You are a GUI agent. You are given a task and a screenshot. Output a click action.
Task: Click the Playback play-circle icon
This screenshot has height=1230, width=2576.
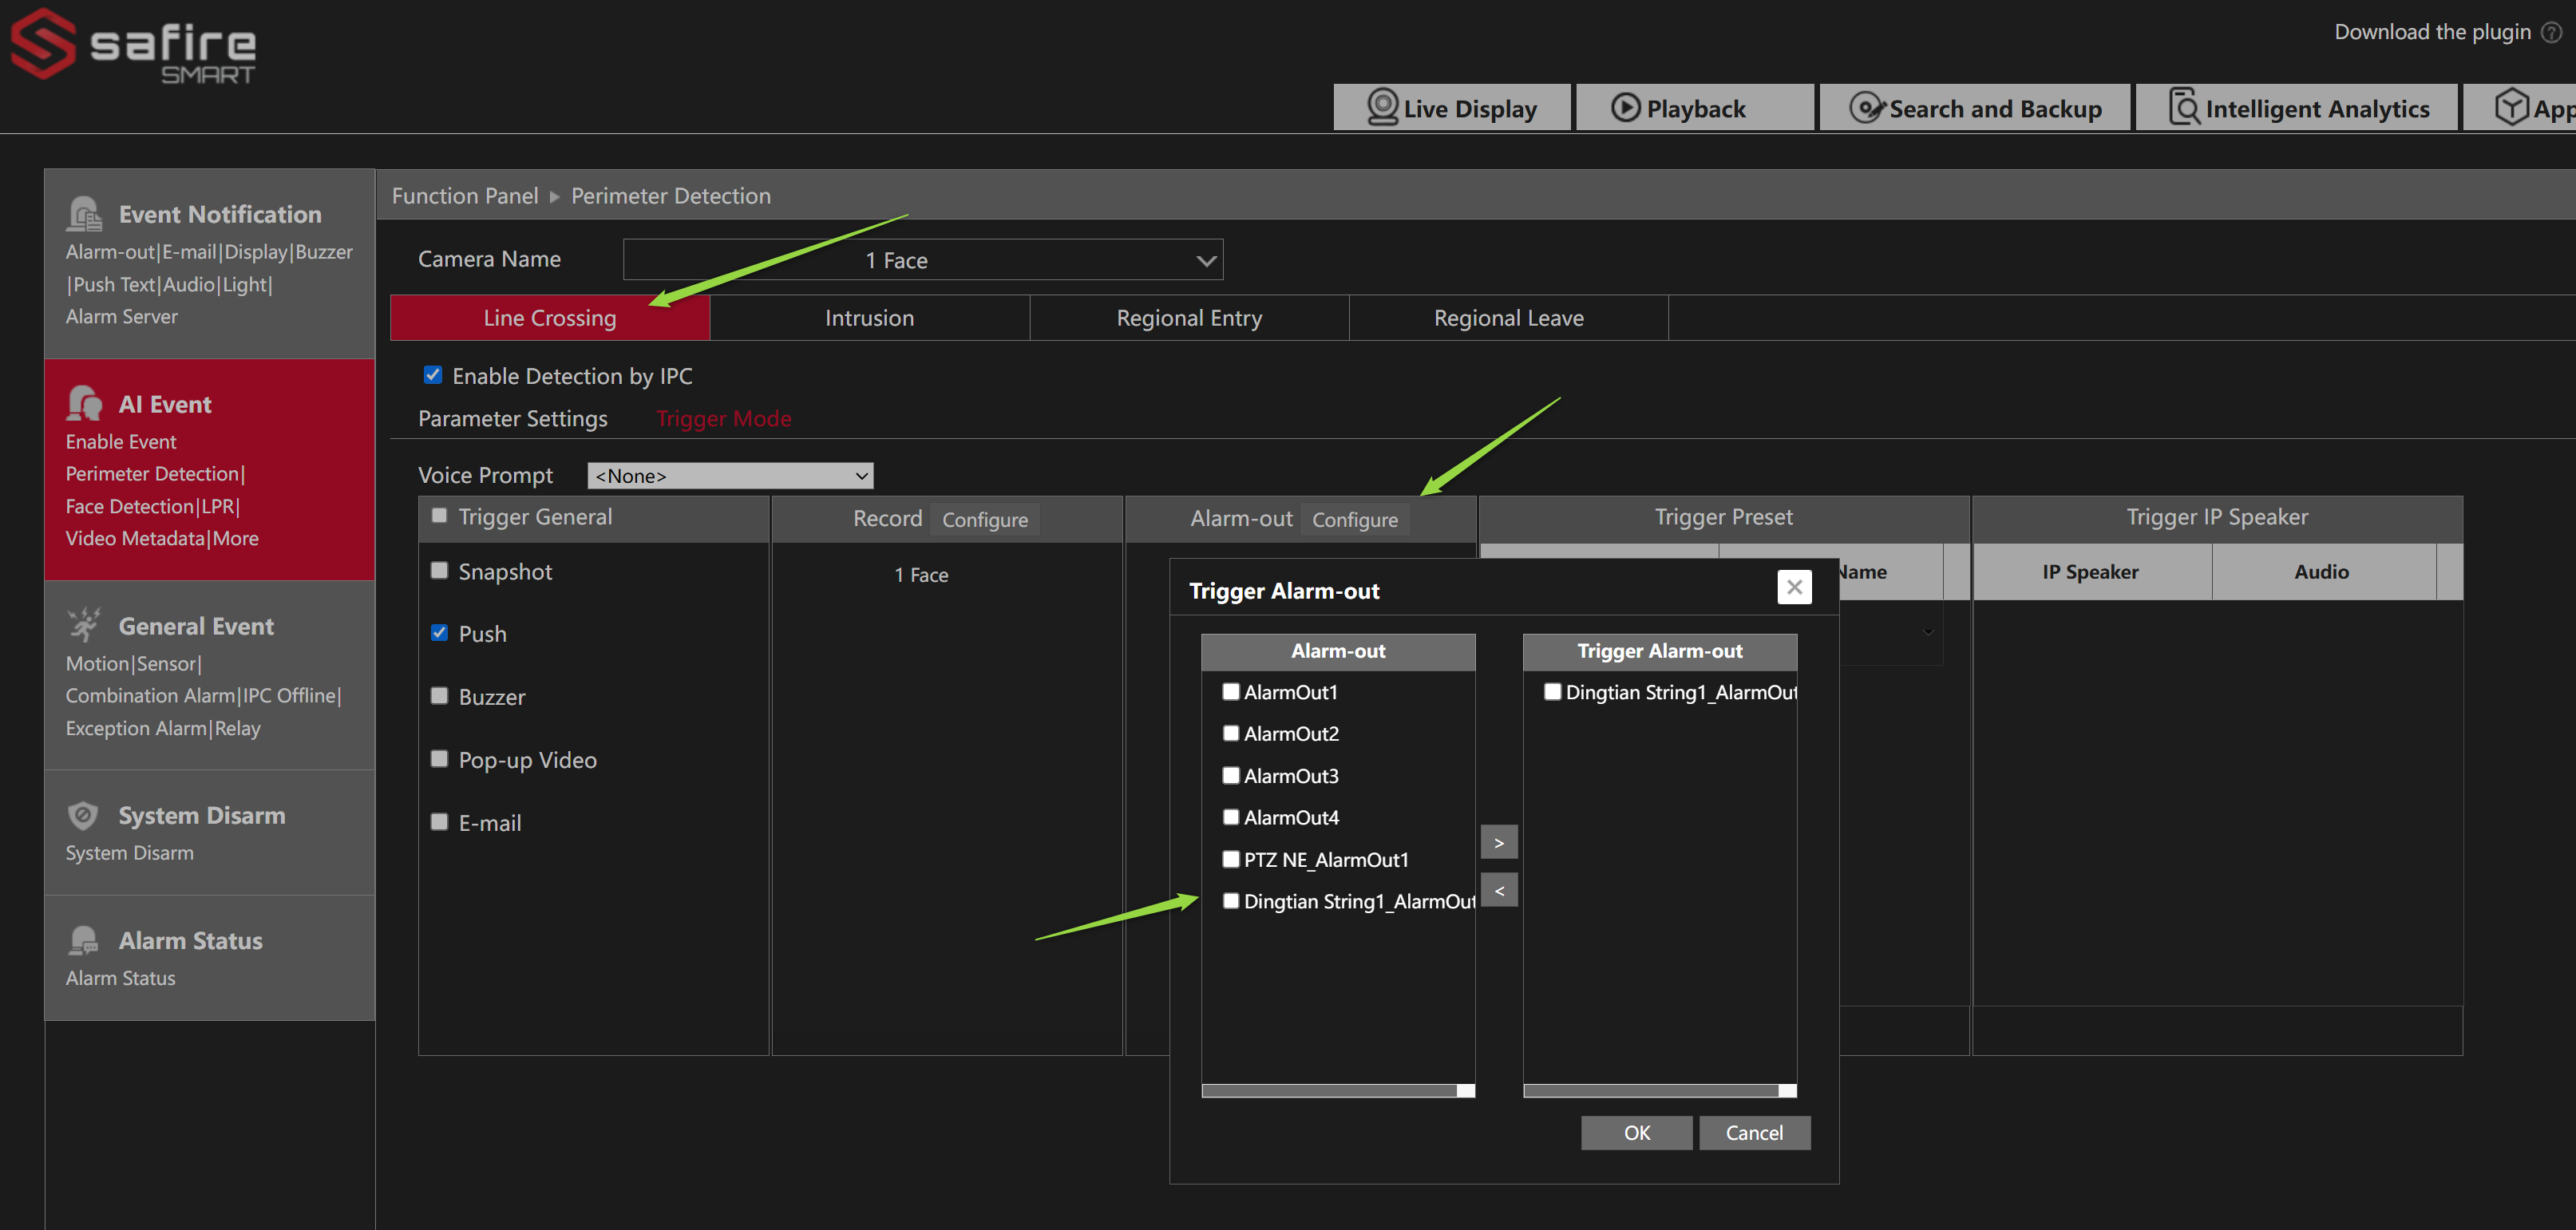point(1626,107)
